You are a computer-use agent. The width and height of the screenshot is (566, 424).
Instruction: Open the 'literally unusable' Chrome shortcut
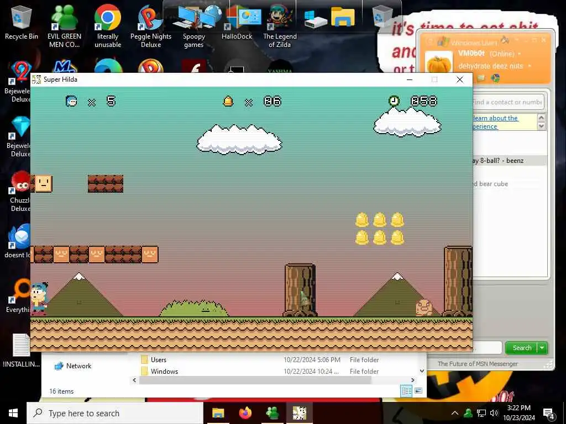click(x=108, y=27)
